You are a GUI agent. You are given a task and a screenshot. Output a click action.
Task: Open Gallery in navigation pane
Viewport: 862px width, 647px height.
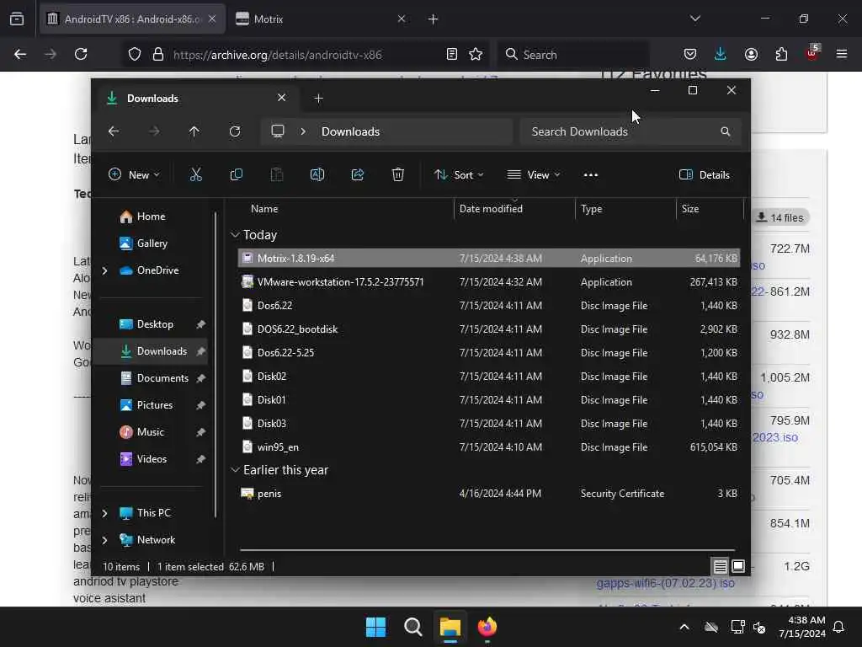click(144, 243)
